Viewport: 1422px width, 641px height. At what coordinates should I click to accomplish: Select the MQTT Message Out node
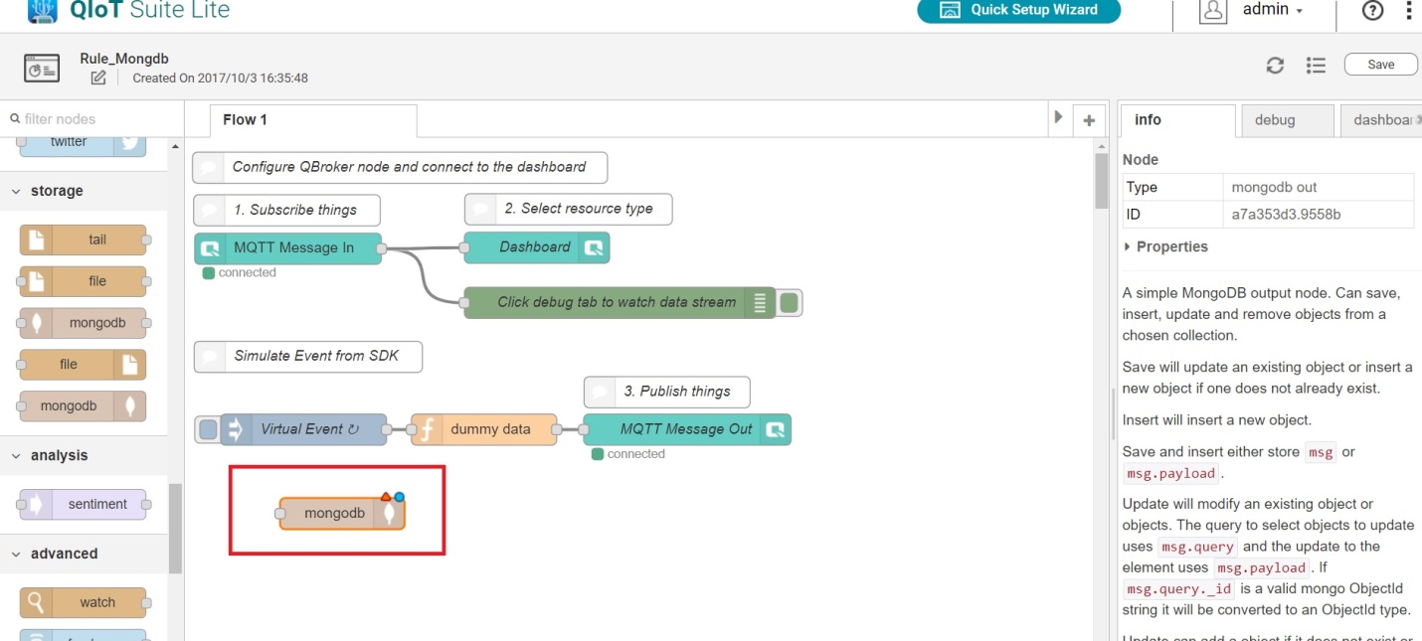[x=687, y=429]
